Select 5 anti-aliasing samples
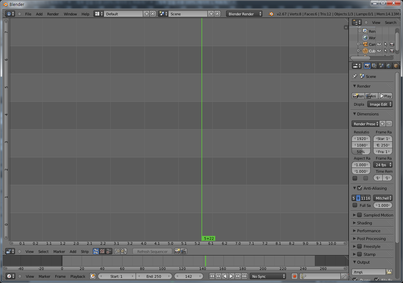 tap(354, 198)
